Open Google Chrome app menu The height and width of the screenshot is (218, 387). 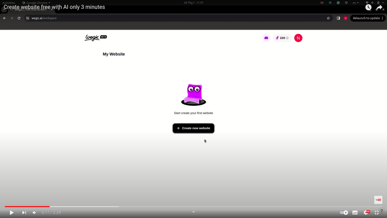pyautogui.click(x=36, y=2)
